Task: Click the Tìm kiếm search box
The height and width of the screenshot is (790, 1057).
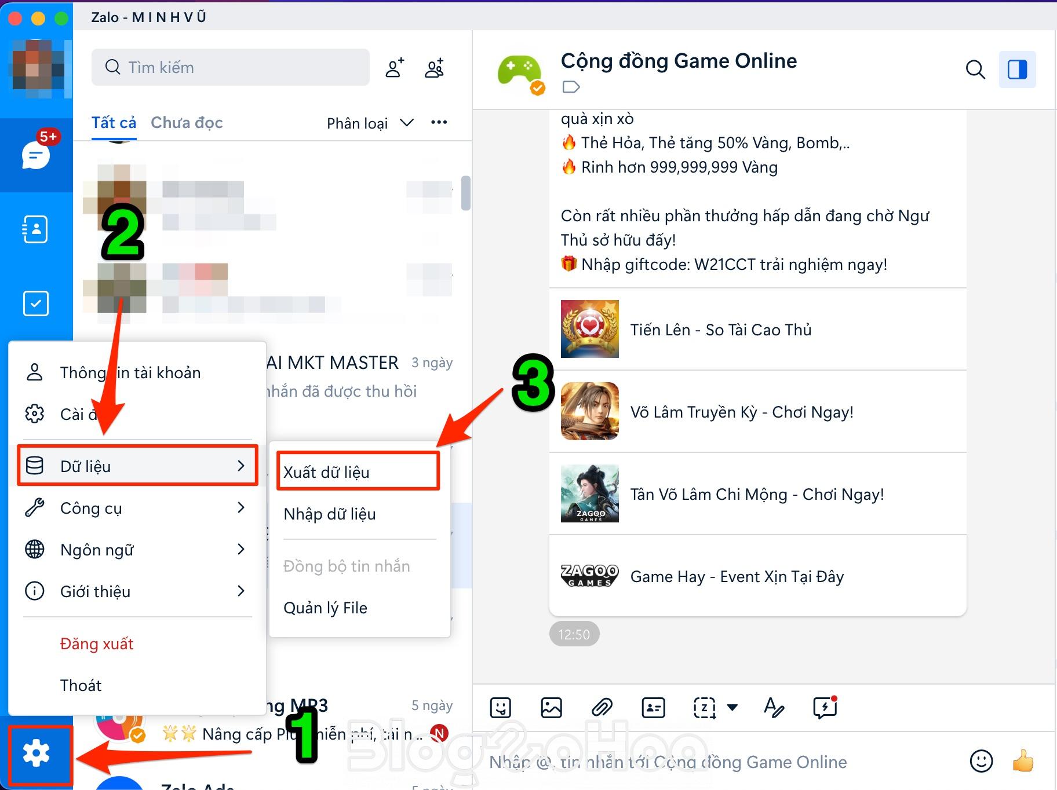Action: coord(230,67)
